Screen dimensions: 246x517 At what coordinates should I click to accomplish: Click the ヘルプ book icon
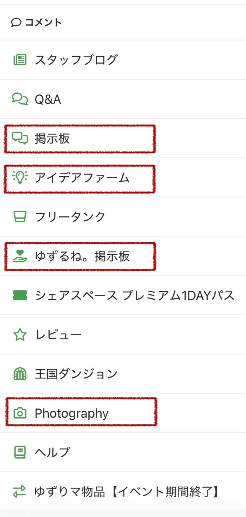click(20, 452)
